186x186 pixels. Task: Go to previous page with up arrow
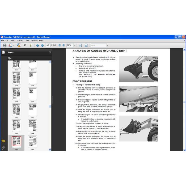pyautogui.click(x=38, y=45)
